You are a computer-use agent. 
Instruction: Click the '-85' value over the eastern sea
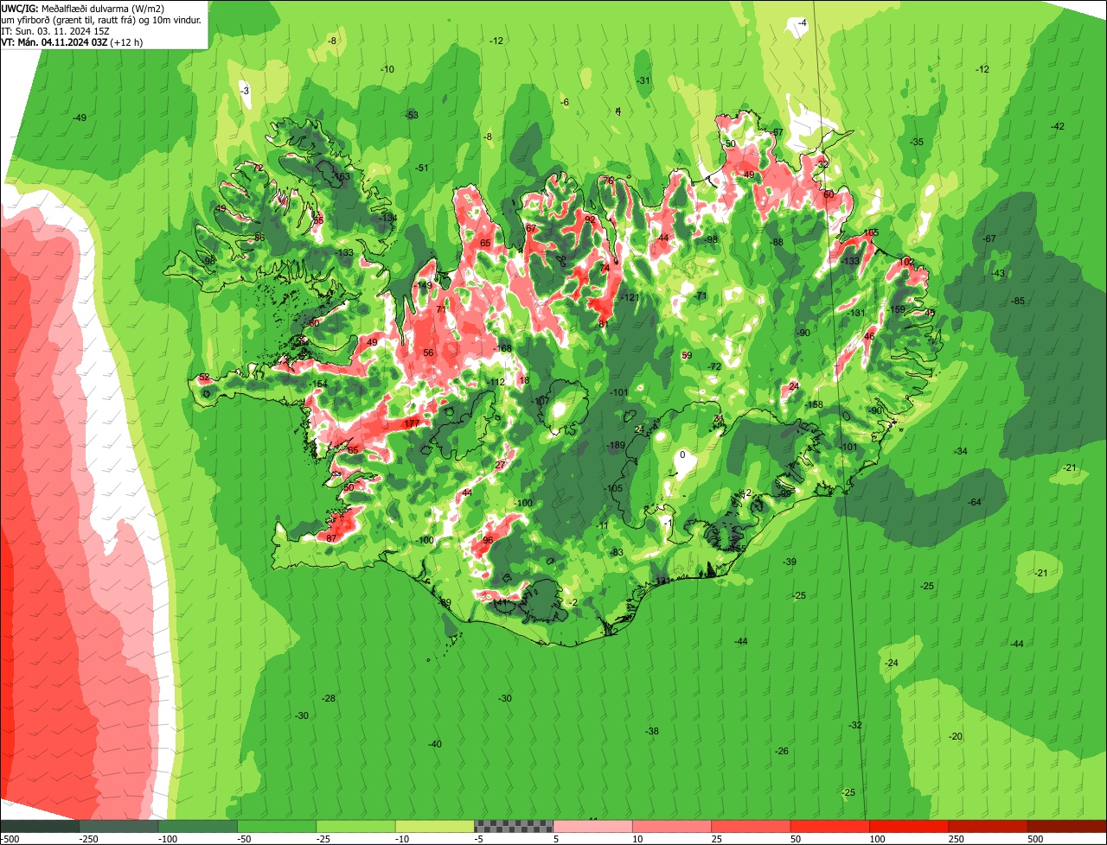point(1018,301)
